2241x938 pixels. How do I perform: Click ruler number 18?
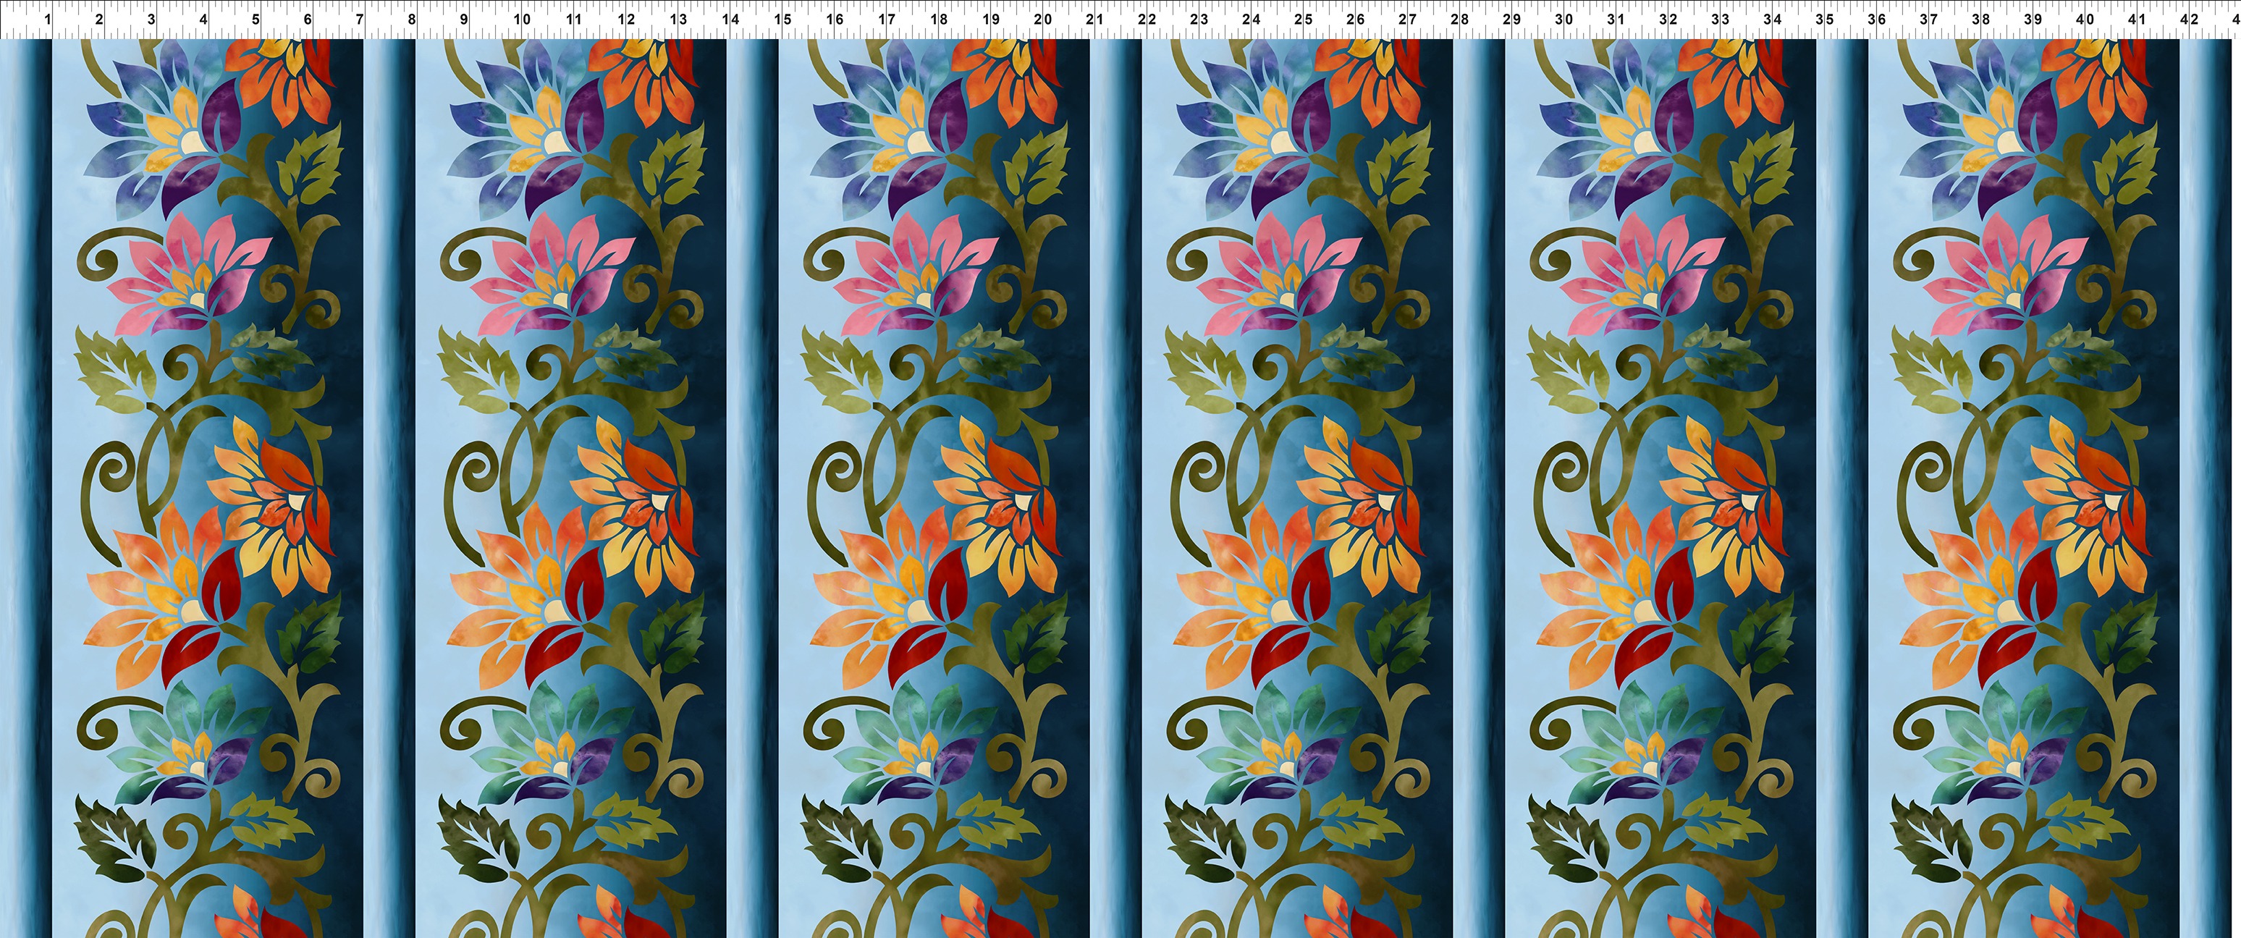939,19
